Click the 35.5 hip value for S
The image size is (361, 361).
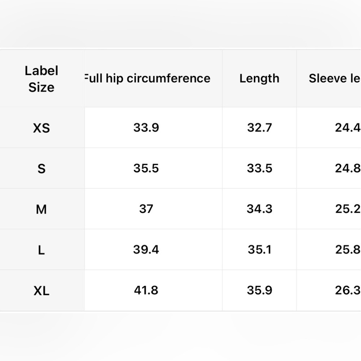(x=146, y=168)
